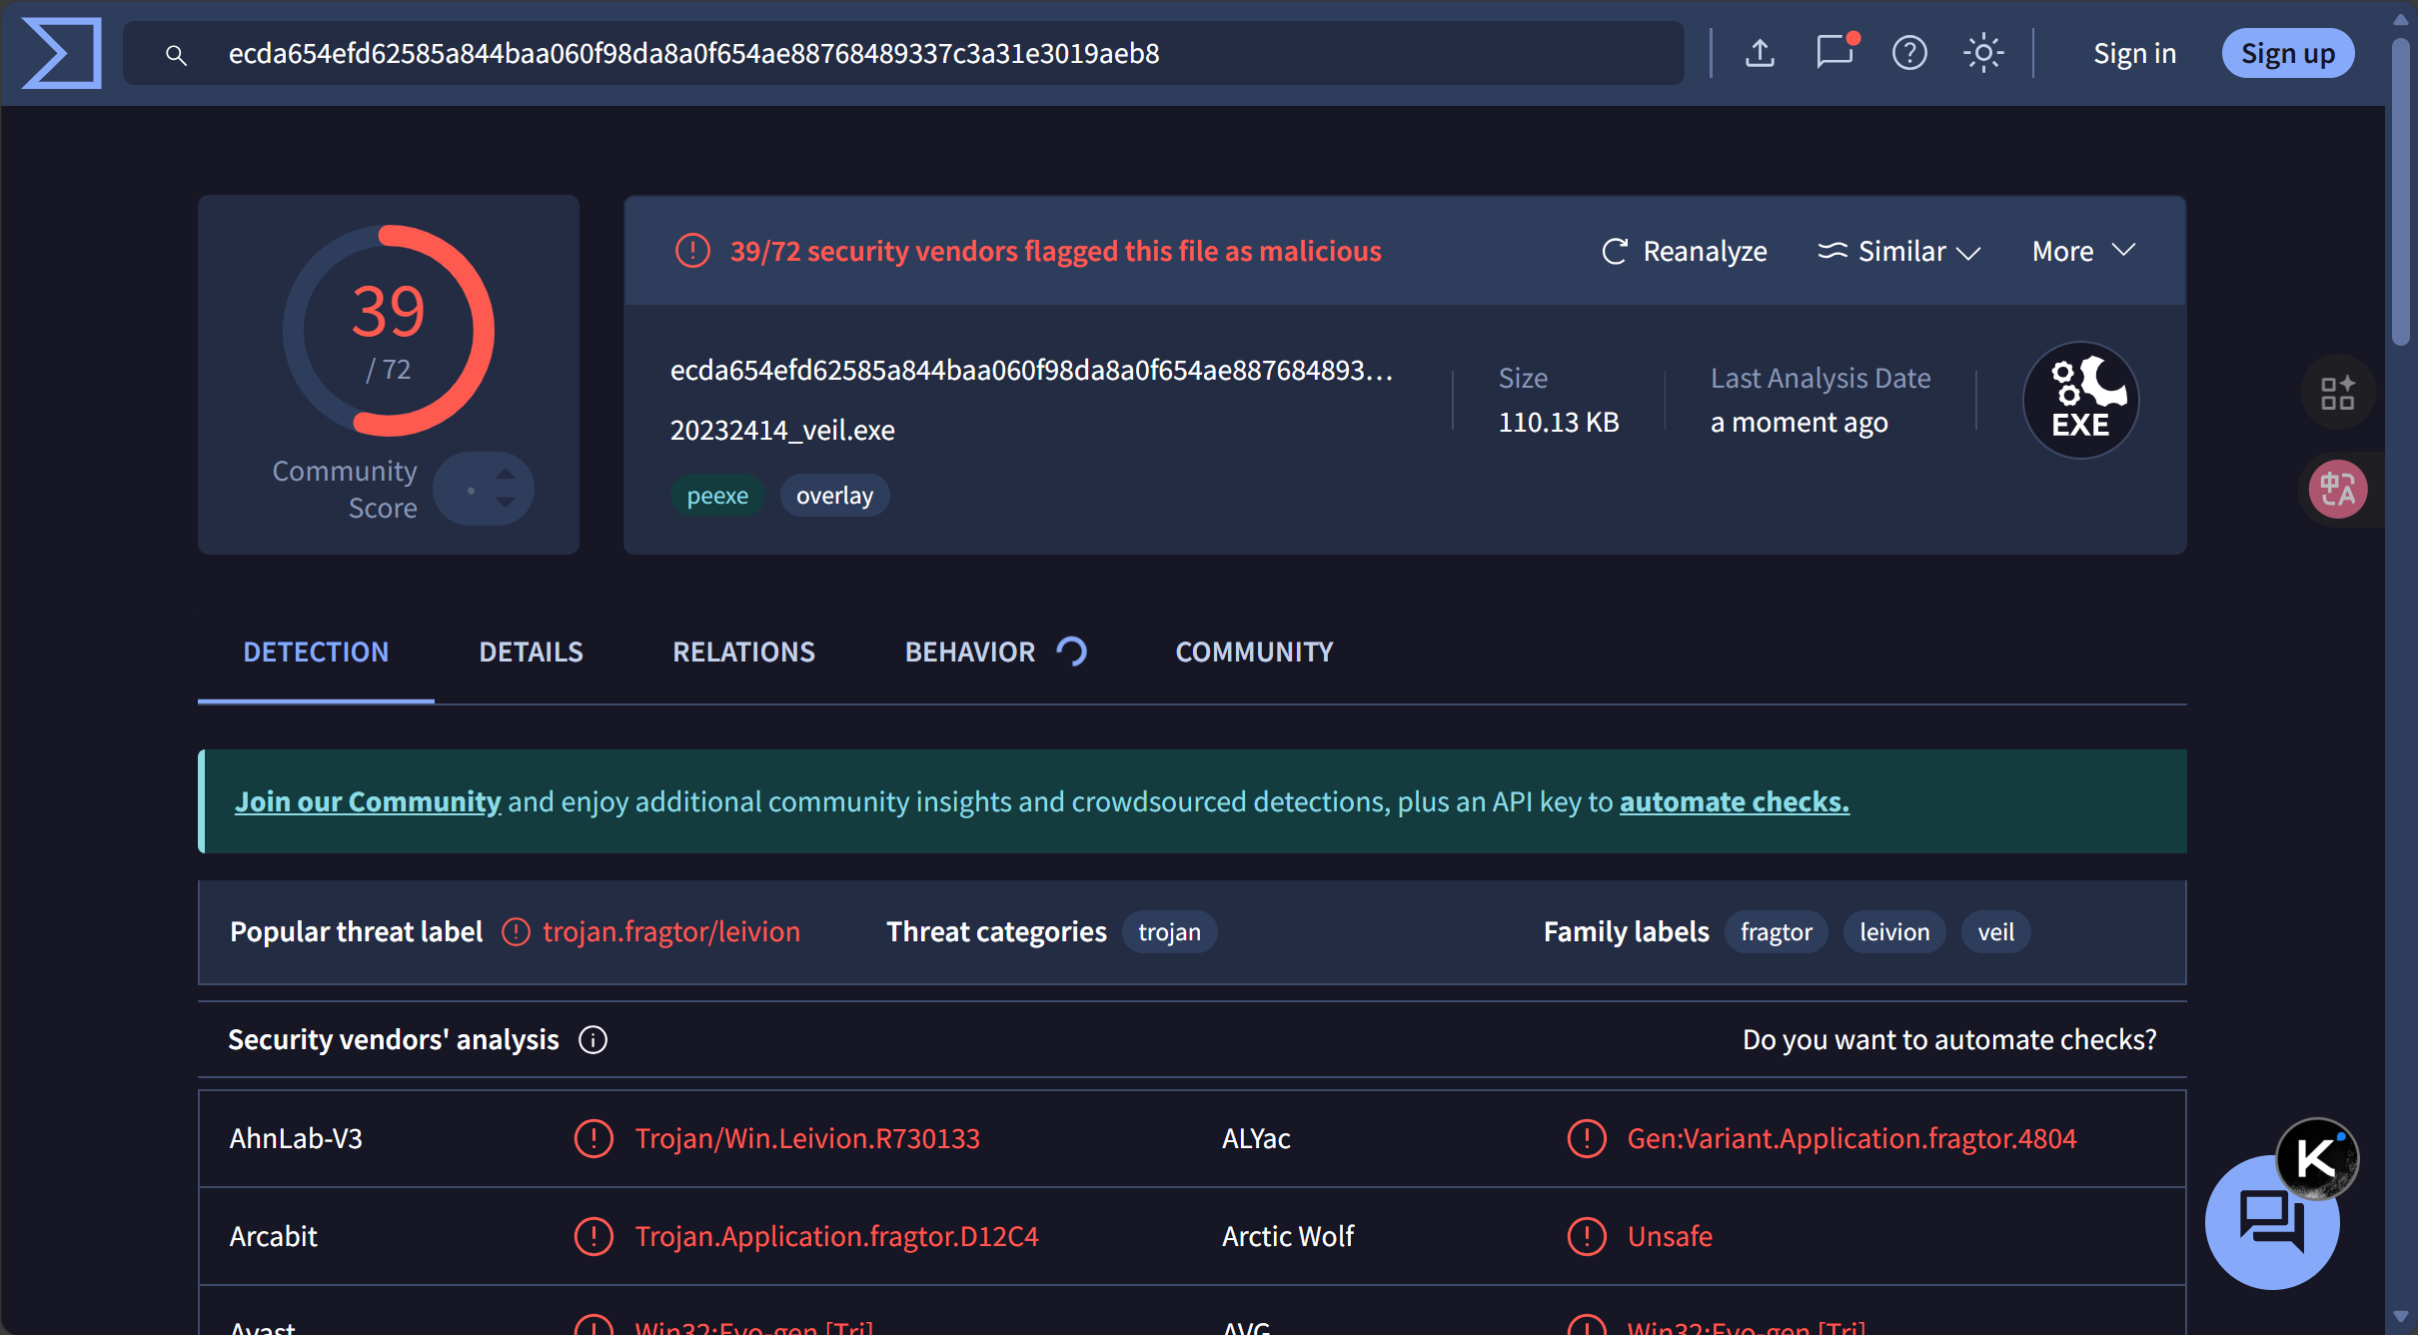Click the detection score ring gauge showing 39

(388, 331)
